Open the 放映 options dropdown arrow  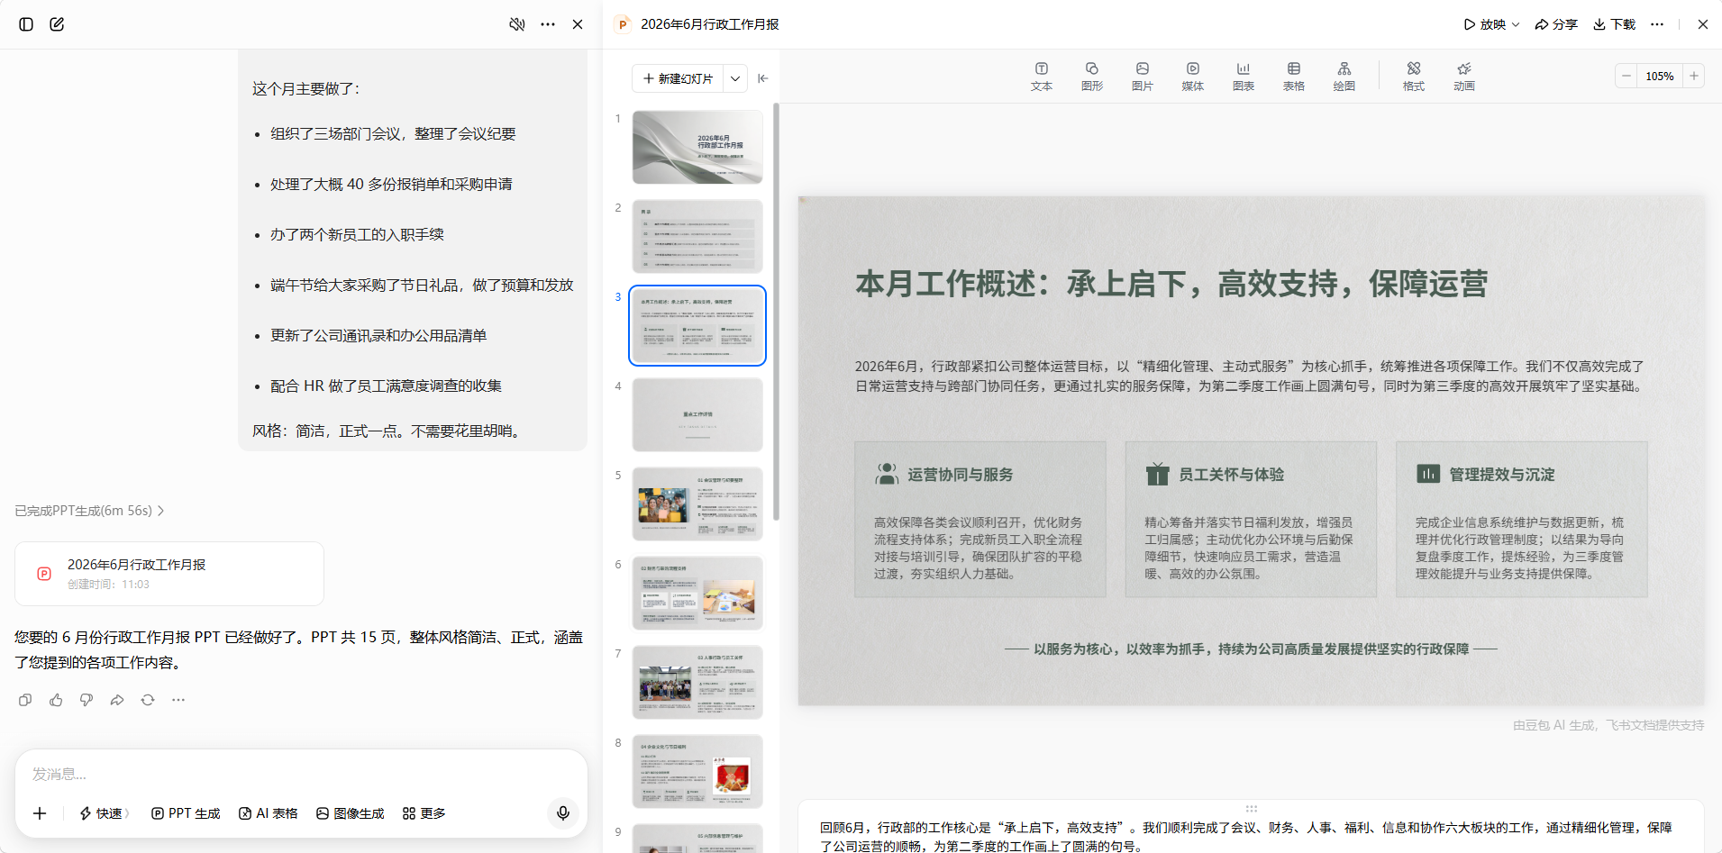1516,24
